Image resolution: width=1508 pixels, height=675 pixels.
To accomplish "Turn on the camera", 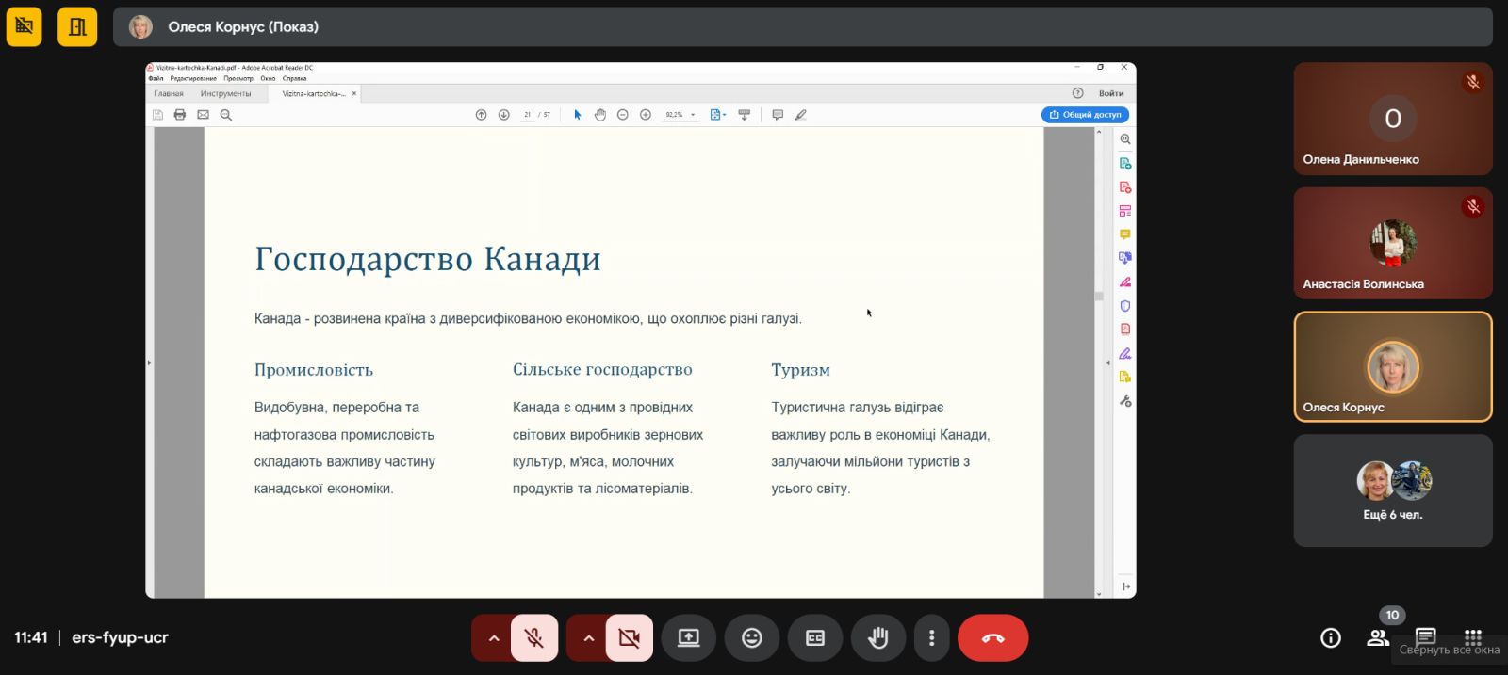I will coord(629,638).
